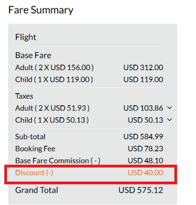Expand the Child taxes breakdown chevron

[x=169, y=120]
